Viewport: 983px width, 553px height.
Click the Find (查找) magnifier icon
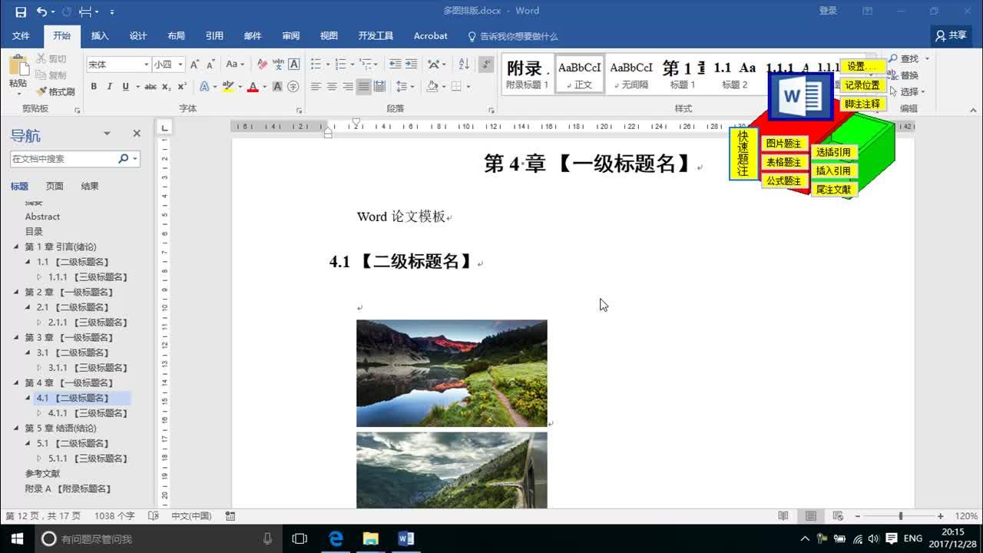894,59
